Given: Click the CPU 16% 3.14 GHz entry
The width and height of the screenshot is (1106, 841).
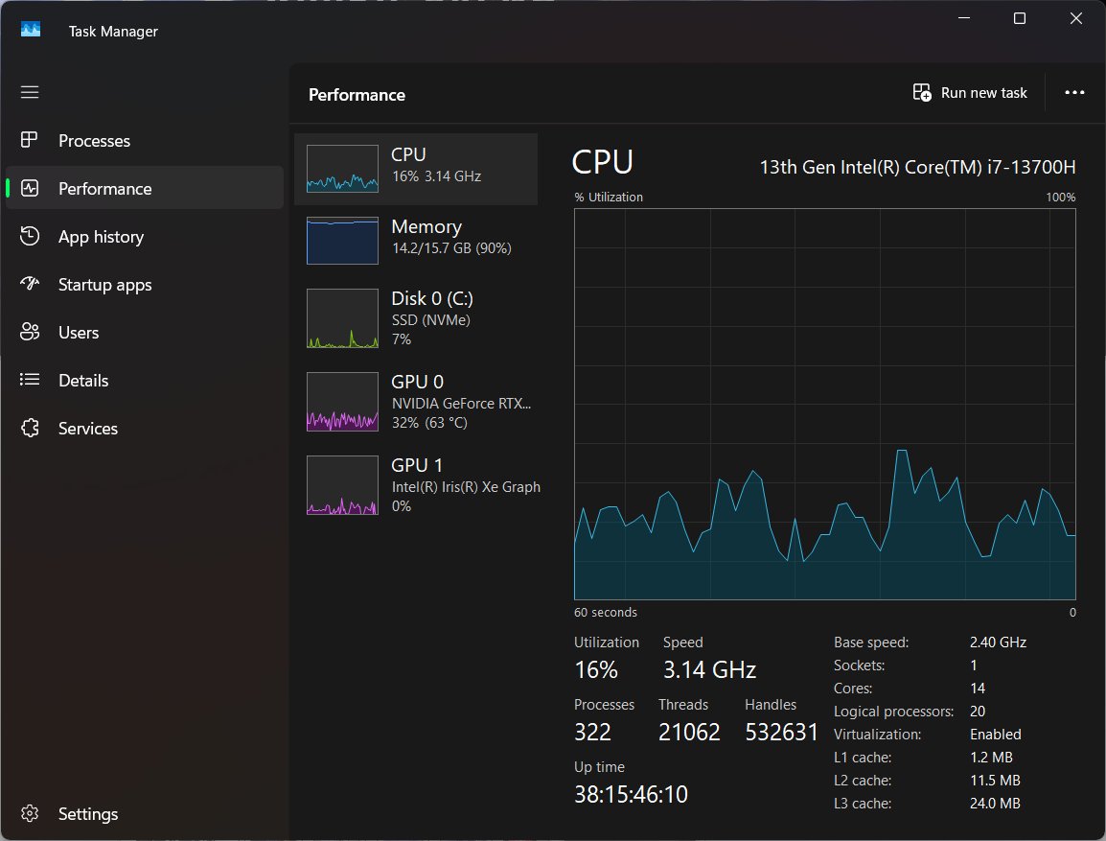Looking at the screenshot, I should coord(416,169).
